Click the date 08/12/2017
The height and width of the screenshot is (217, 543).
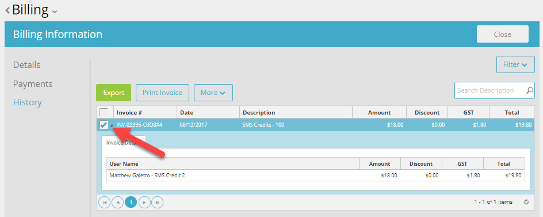pos(193,125)
